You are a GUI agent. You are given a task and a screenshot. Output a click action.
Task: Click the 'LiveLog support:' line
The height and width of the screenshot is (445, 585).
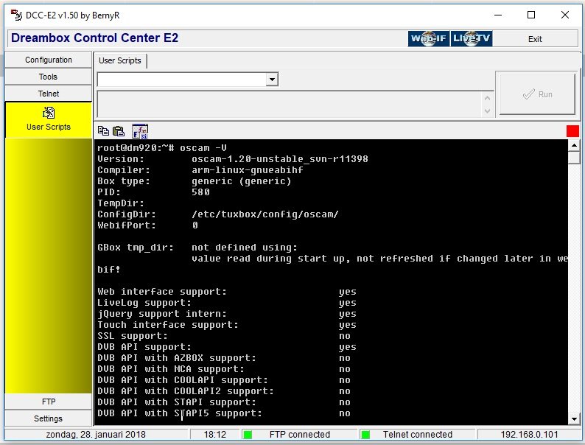(x=227, y=303)
